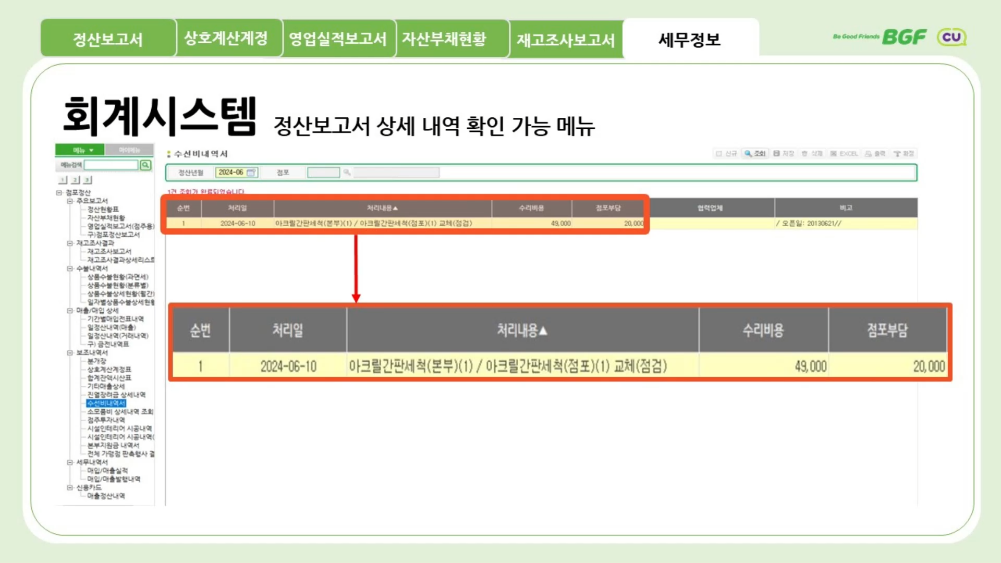Click tree level 2 button
This screenshot has width=1001, height=563.
click(x=75, y=180)
